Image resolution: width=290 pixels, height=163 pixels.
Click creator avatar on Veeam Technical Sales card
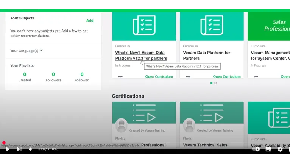(189, 126)
